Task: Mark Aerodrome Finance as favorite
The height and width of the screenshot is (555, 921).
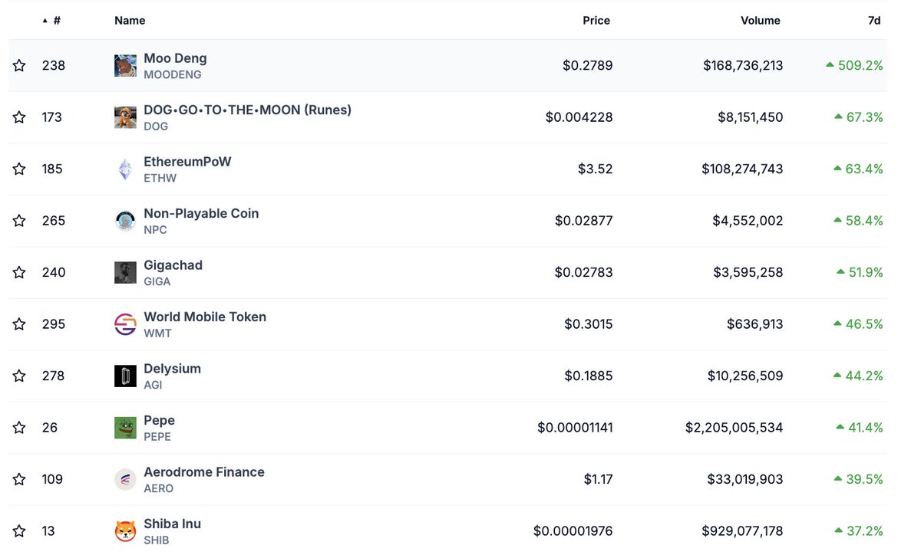Action: coord(19,480)
